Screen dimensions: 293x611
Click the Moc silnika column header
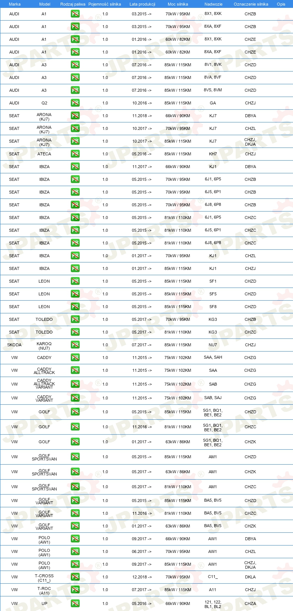(178, 4)
